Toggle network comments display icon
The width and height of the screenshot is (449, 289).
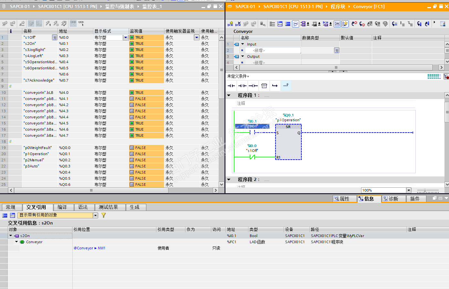click(296, 24)
